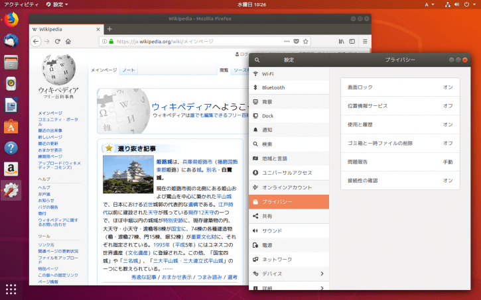The height and width of the screenshot is (300, 481).
Task: Expand the デバイス submenu chevron
Action: (322, 274)
